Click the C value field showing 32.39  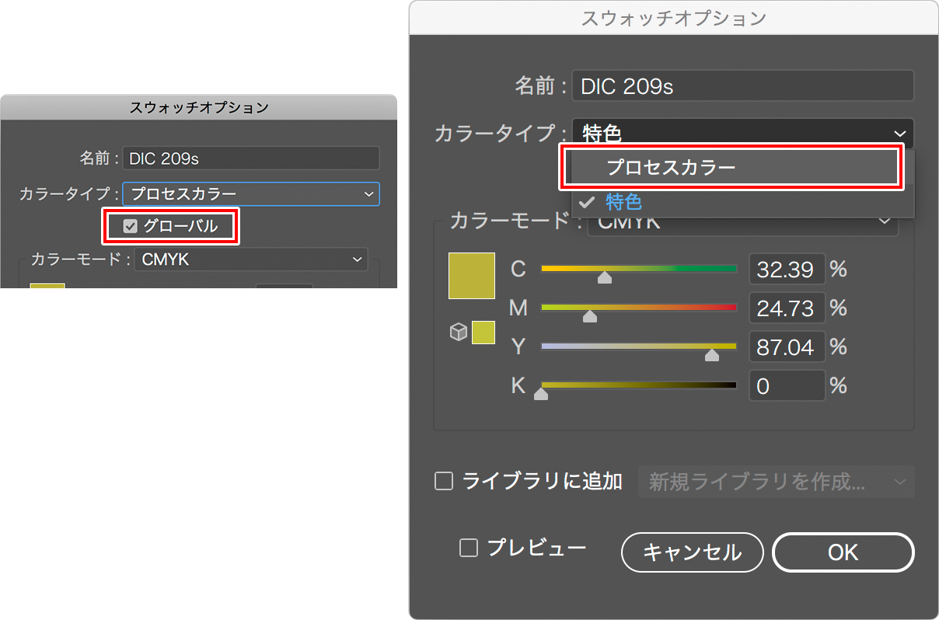pos(787,269)
